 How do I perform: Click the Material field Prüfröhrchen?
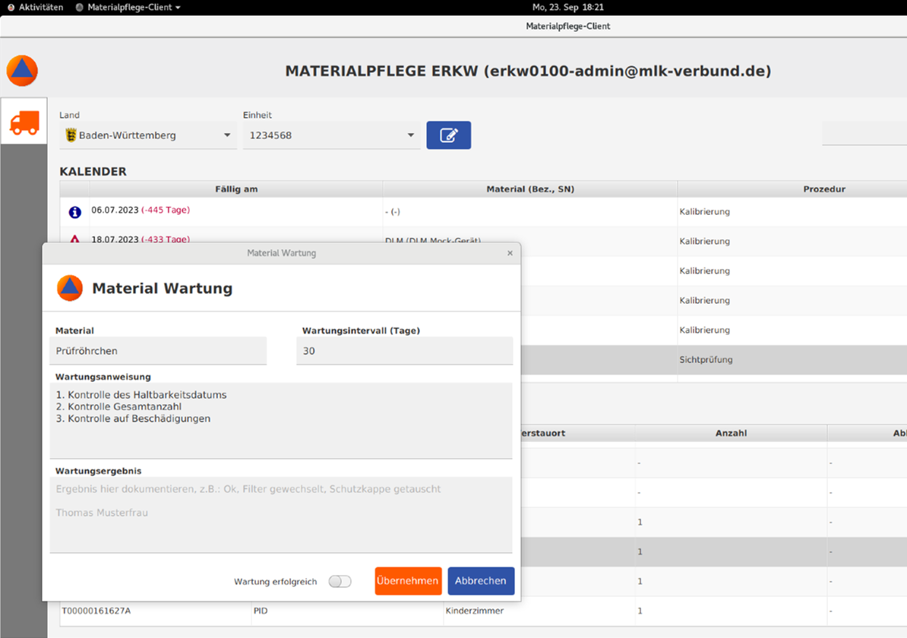[158, 351]
